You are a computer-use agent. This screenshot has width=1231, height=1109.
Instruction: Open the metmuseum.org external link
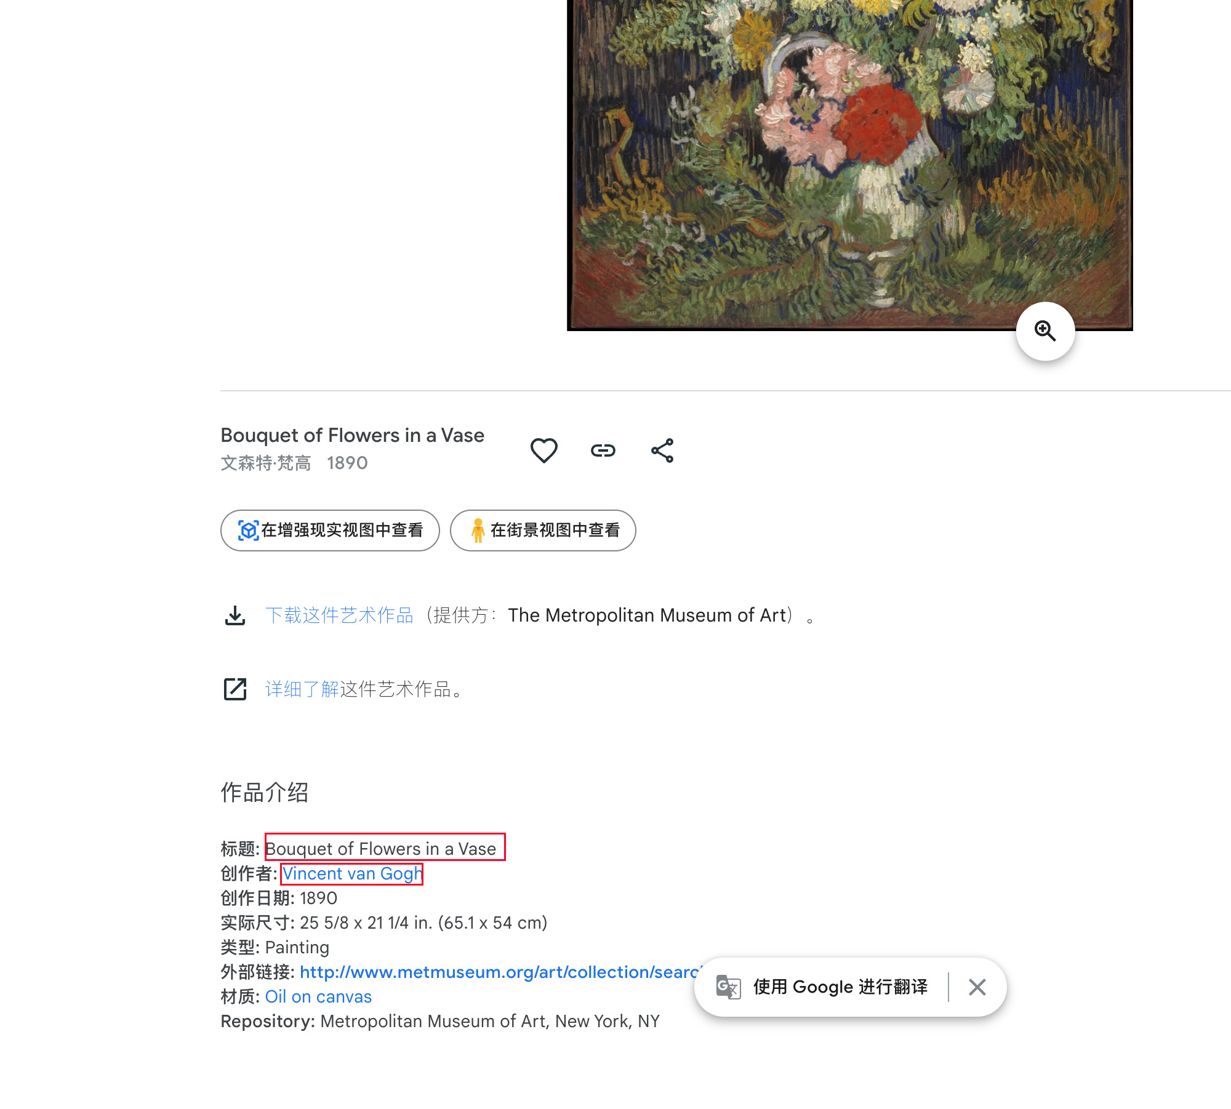point(499,972)
